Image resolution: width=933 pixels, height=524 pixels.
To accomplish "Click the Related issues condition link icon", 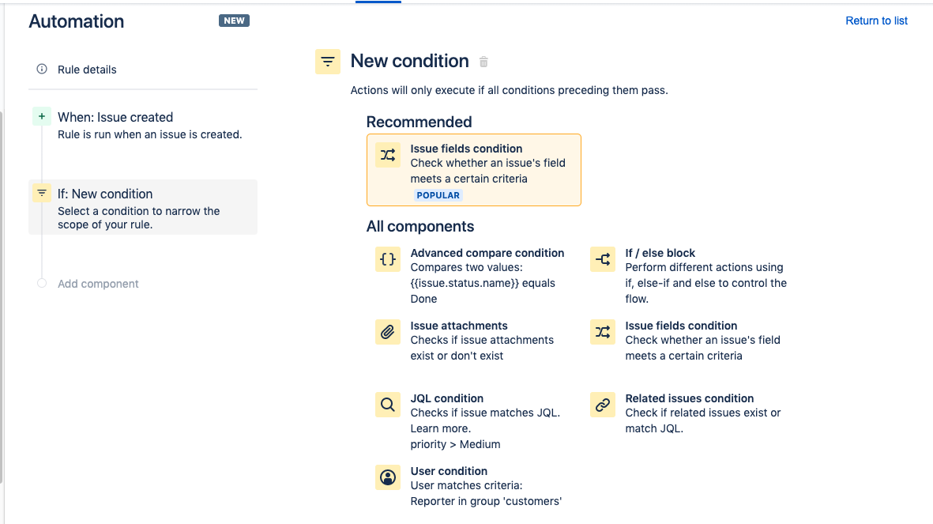I will point(603,404).
